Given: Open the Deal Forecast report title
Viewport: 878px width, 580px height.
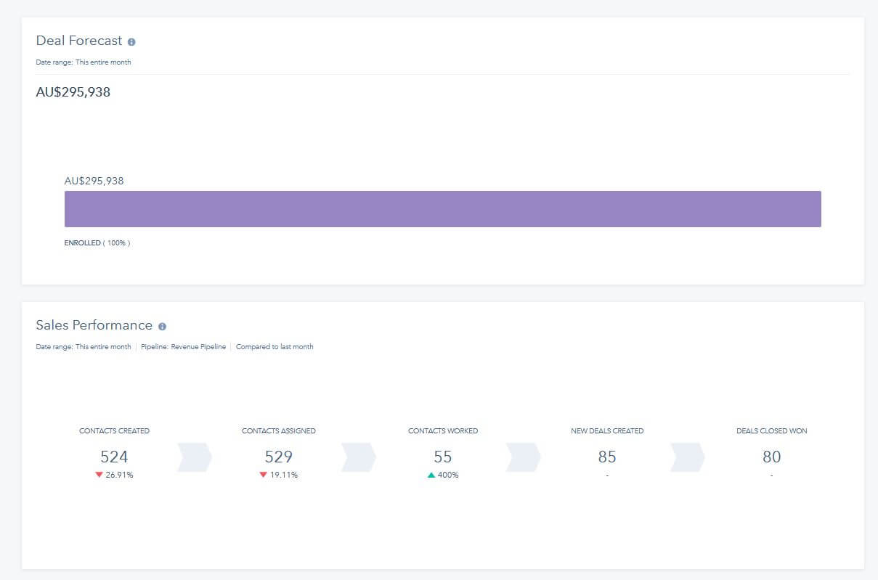Looking at the screenshot, I should click(x=79, y=41).
